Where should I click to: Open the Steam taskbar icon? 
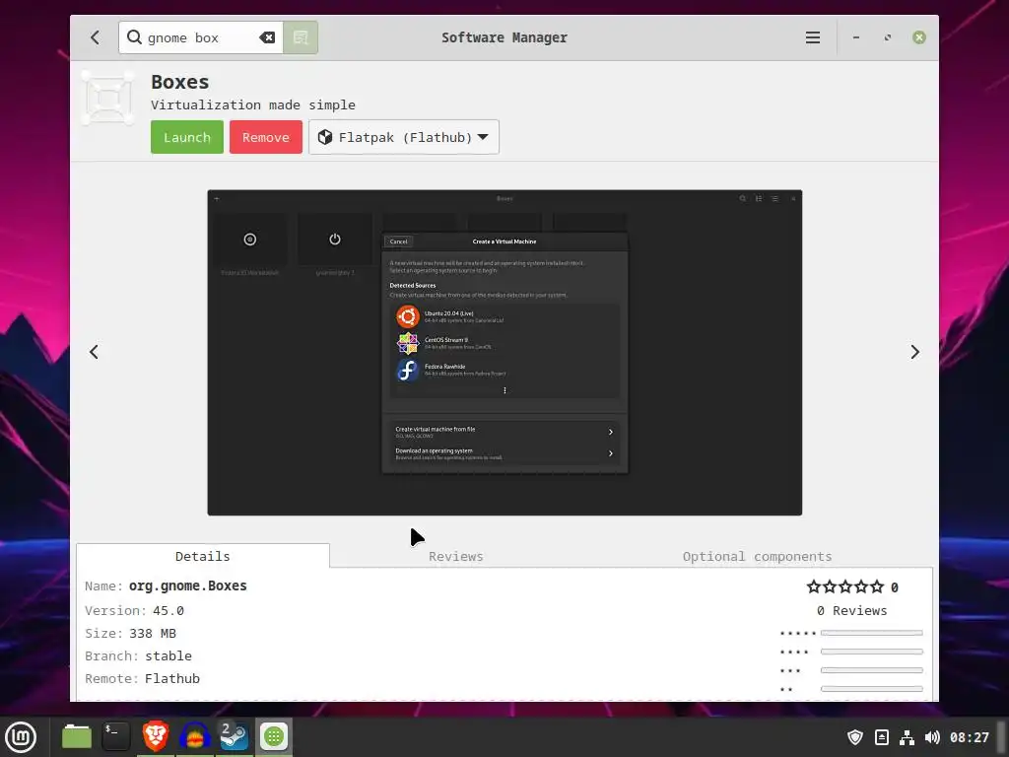(234, 736)
